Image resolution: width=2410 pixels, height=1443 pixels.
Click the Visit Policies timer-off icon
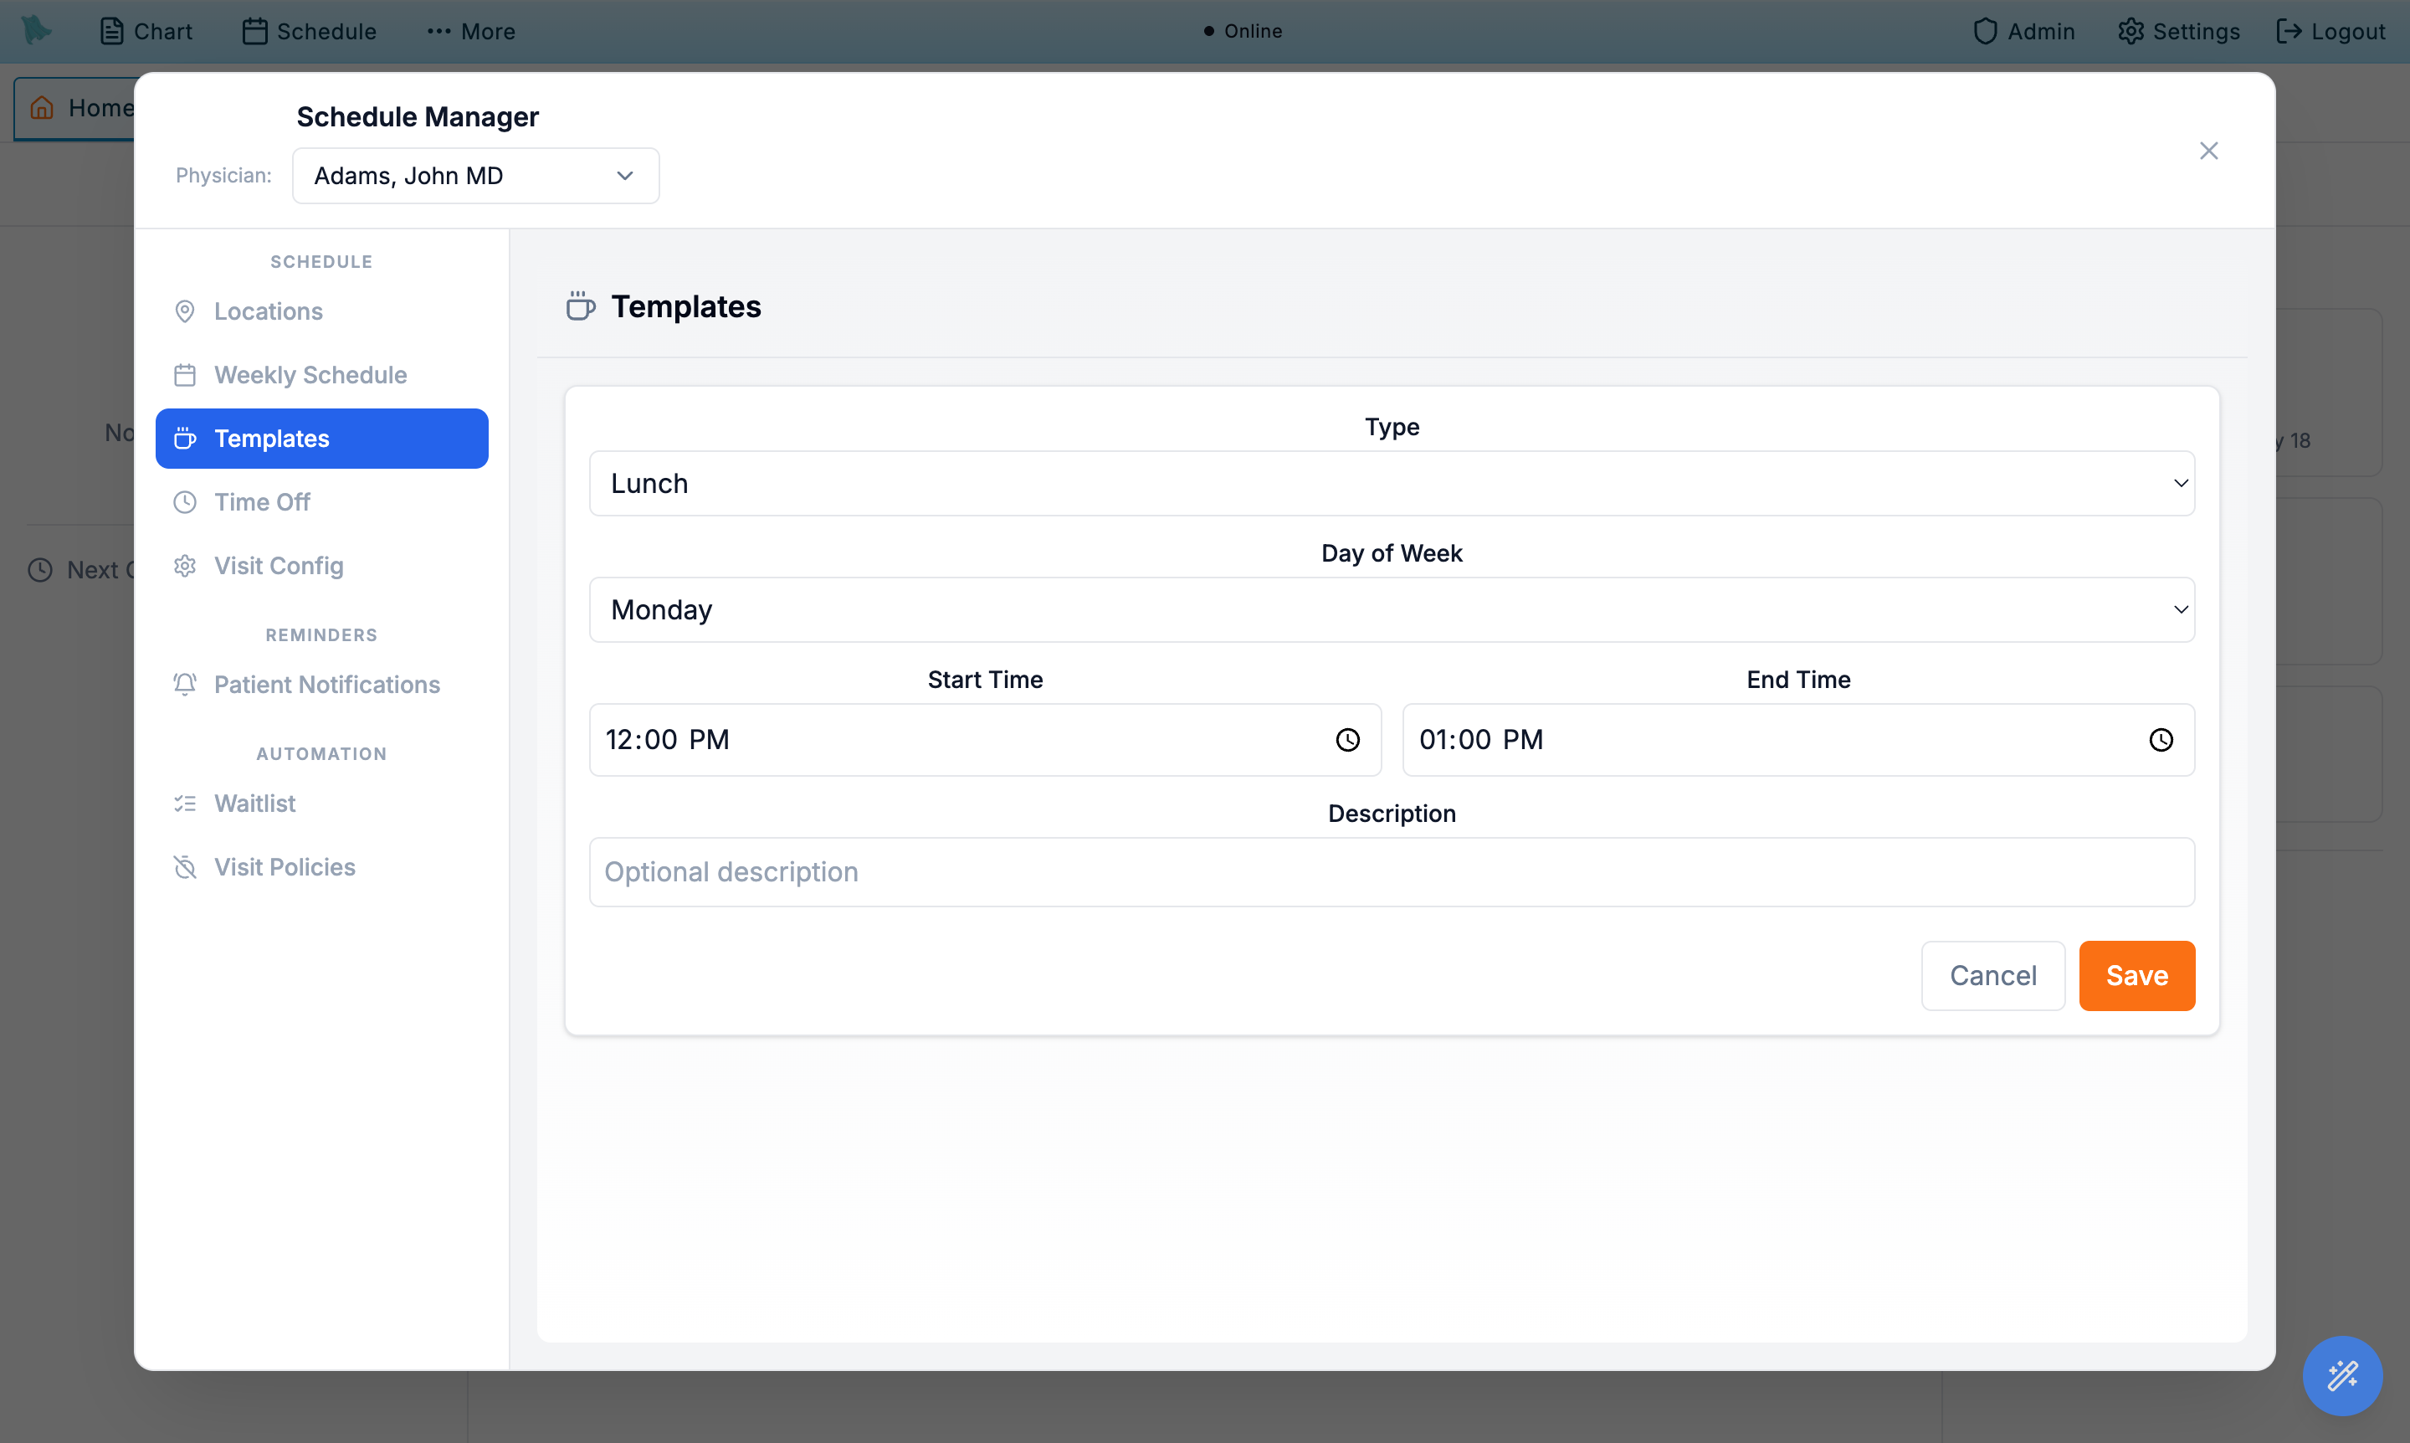(x=185, y=867)
